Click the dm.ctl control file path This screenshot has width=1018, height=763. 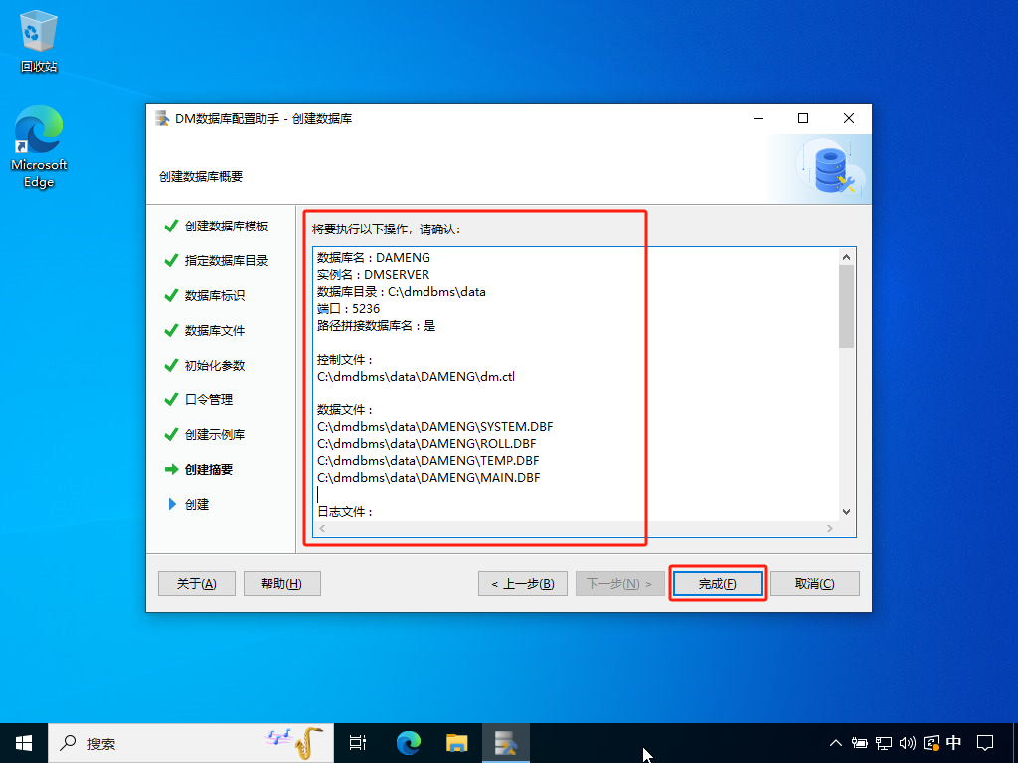pos(417,377)
